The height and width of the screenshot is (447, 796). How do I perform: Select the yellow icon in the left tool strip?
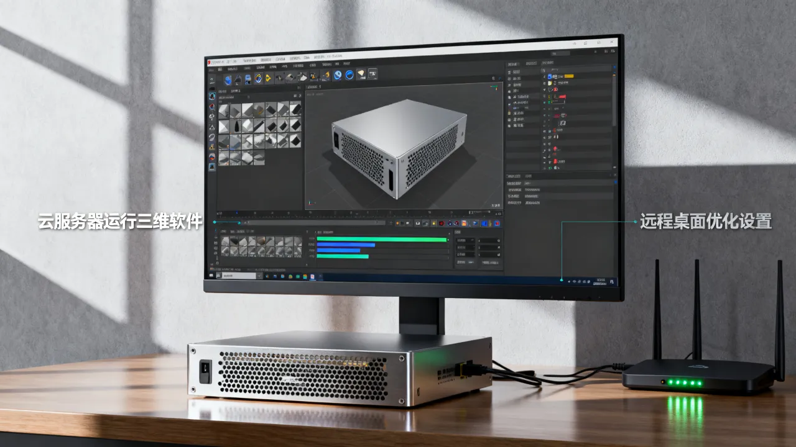212,147
